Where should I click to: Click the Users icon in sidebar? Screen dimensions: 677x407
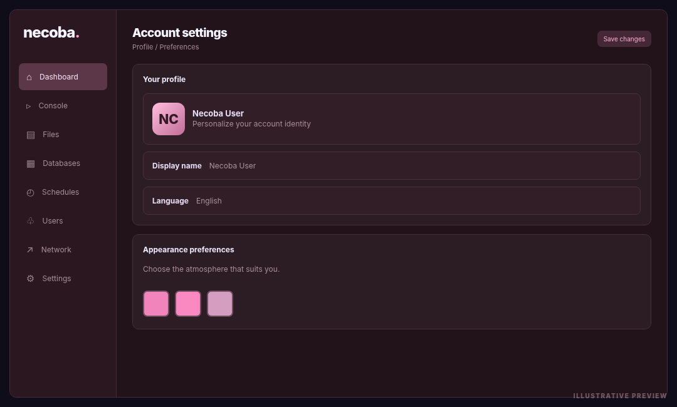(x=30, y=221)
